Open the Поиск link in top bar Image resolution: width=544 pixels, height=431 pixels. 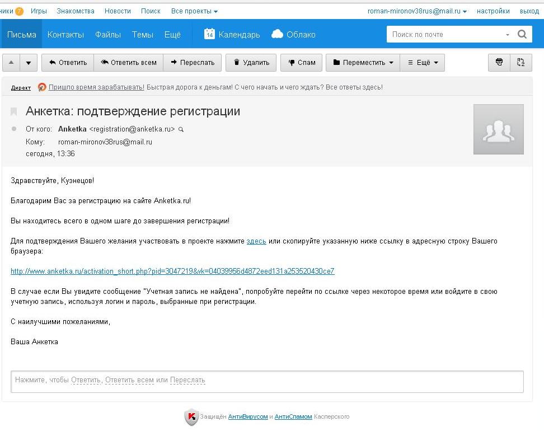151,11
